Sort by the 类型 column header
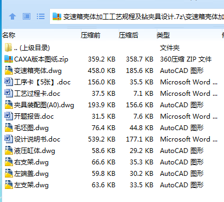The height and width of the screenshot is (202, 224). coord(163,35)
